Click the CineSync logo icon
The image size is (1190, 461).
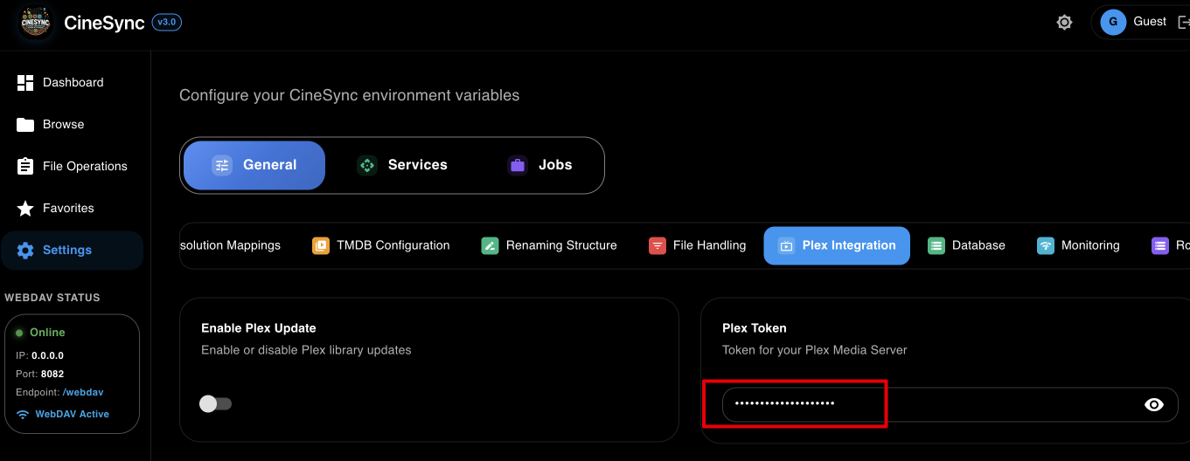click(x=36, y=23)
